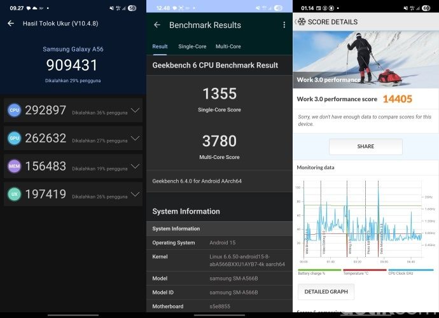Tap the System Information heading
Image resolution: width=439 pixels, height=318 pixels.
(x=186, y=211)
